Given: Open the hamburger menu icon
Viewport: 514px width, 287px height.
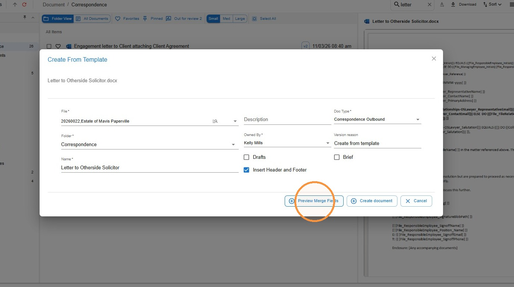Looking at the screenshot, I should click(511, 4).
